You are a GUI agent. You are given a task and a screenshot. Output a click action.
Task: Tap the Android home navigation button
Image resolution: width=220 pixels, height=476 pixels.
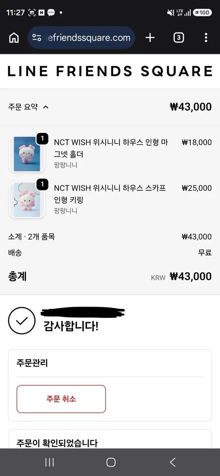pyautogui.click(x=111, y=462)
